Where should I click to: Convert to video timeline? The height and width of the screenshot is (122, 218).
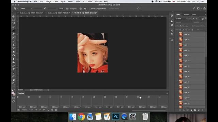pos(18,110)
